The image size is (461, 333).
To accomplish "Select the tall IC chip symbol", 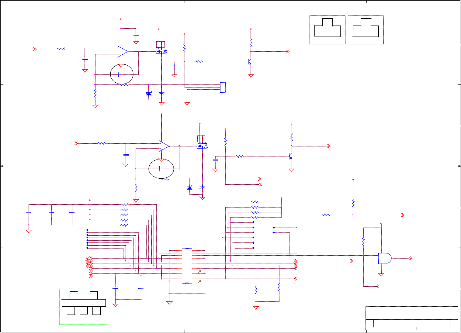I will pos(187,266).
